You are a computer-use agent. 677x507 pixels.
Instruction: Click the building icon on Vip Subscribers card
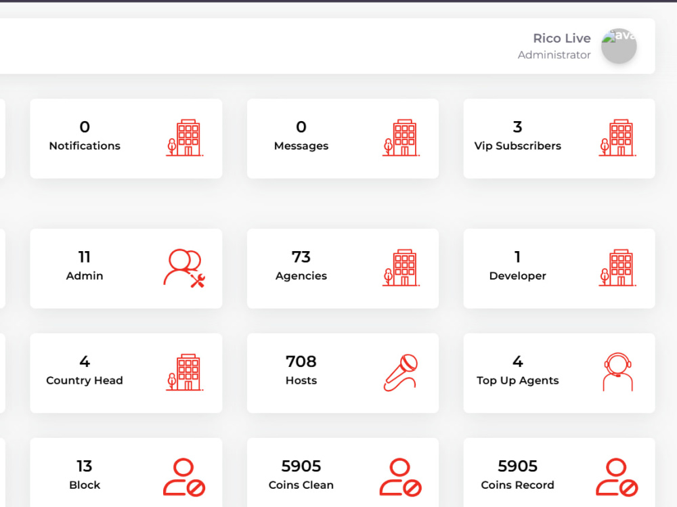[x=617, y=138]
